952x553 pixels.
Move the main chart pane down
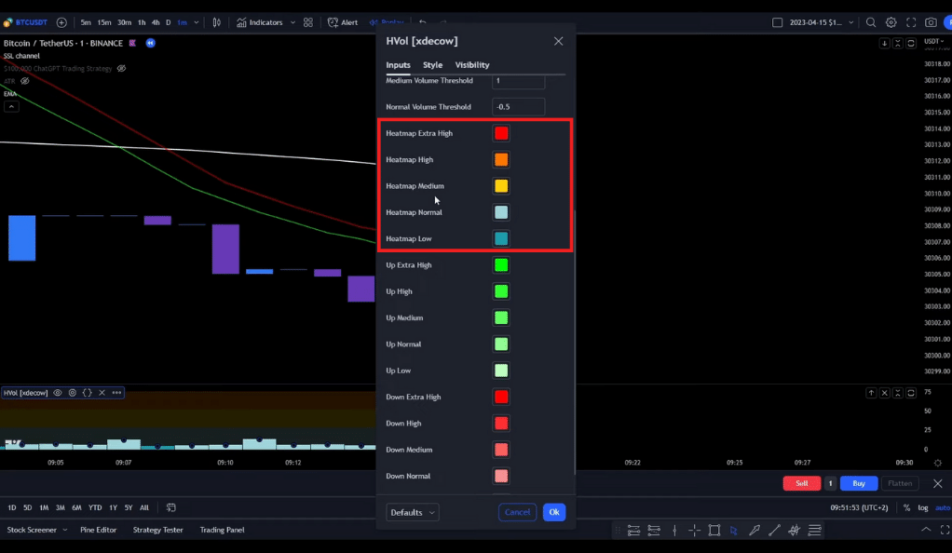point(885,43)
